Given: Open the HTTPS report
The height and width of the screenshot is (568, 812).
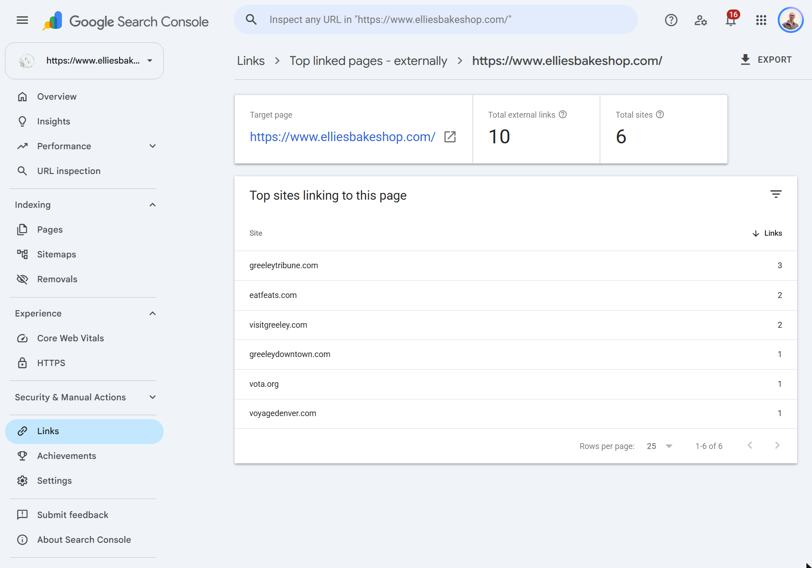Looking at the screenshot, I should tap(84, 363).
